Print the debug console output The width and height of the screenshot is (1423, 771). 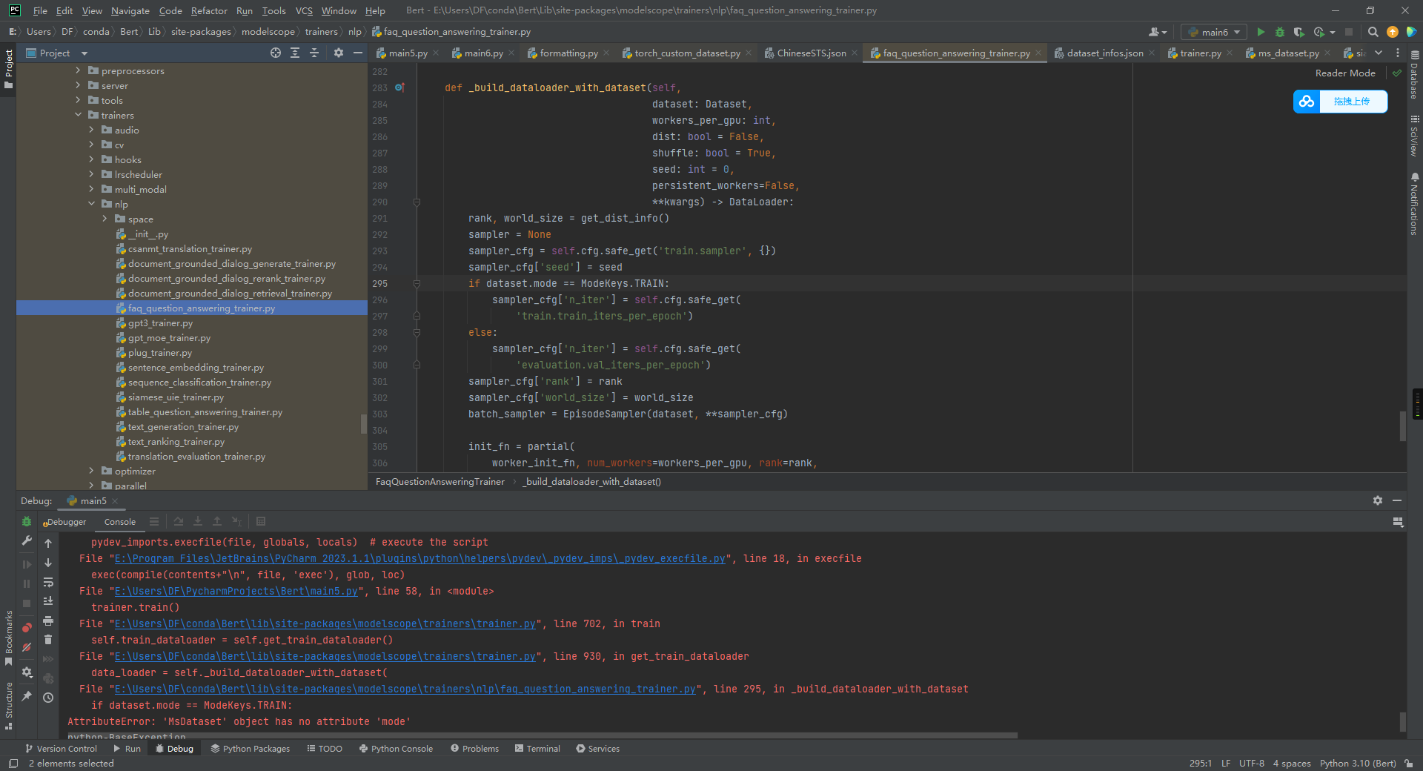pyautogui.click(x=48, y=621)
